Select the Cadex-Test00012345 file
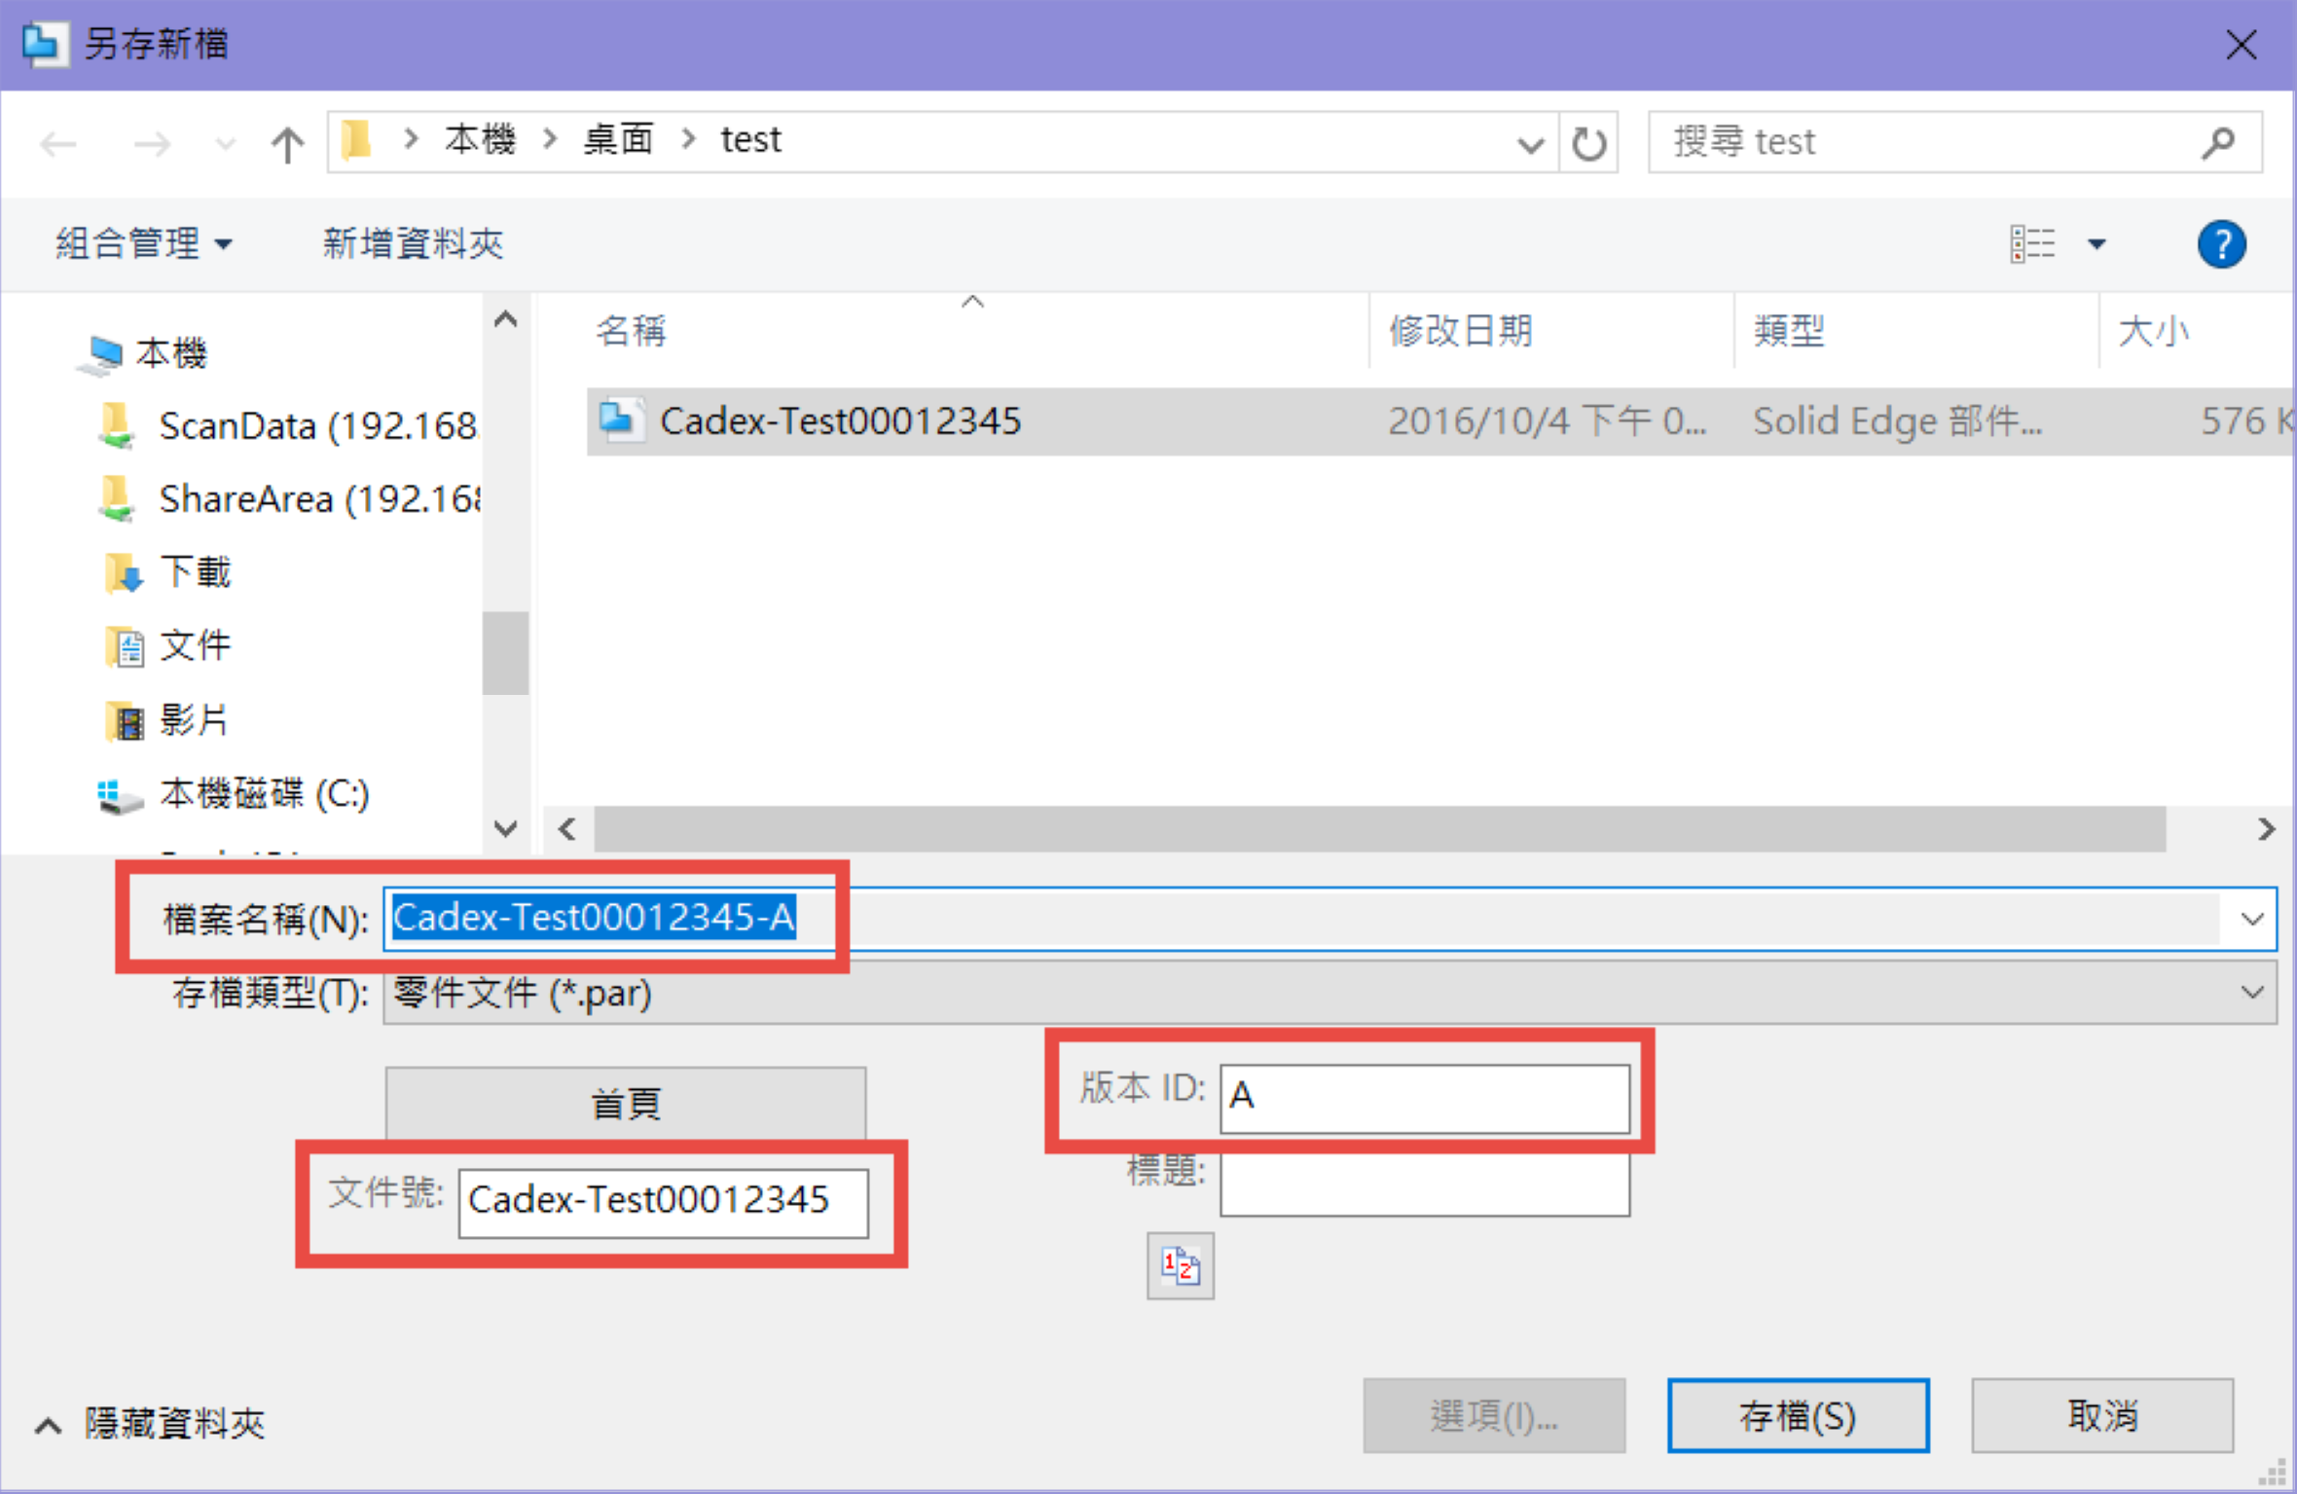The height and width of the screenshot is (1494, 2297). point(1440,421)
